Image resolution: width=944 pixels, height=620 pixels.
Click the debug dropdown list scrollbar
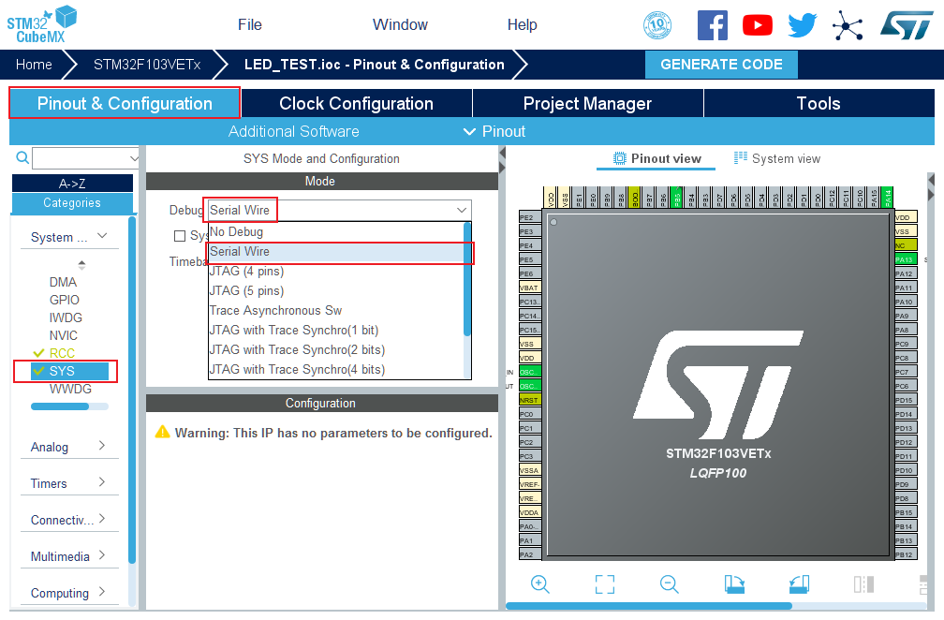(467, 280)
